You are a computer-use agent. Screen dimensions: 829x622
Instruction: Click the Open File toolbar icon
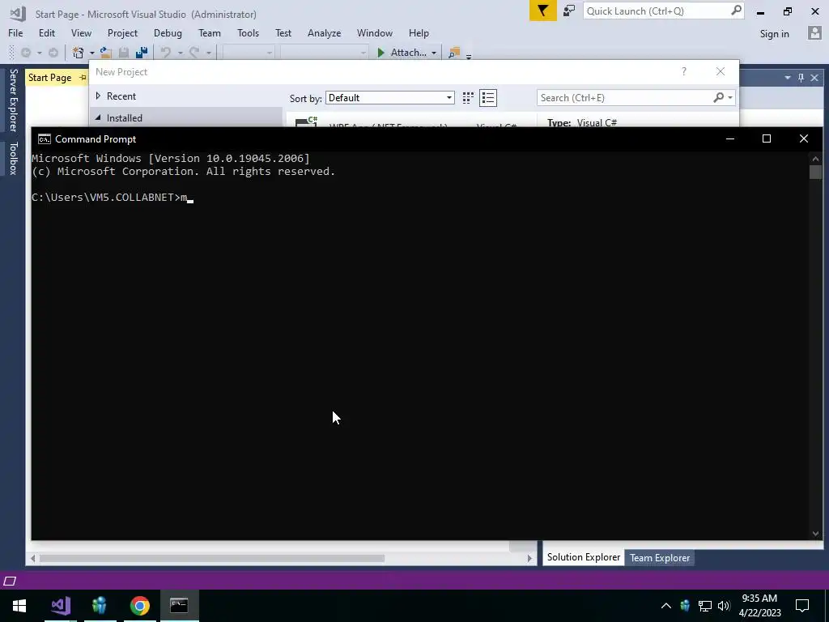(x=106, y=53)
